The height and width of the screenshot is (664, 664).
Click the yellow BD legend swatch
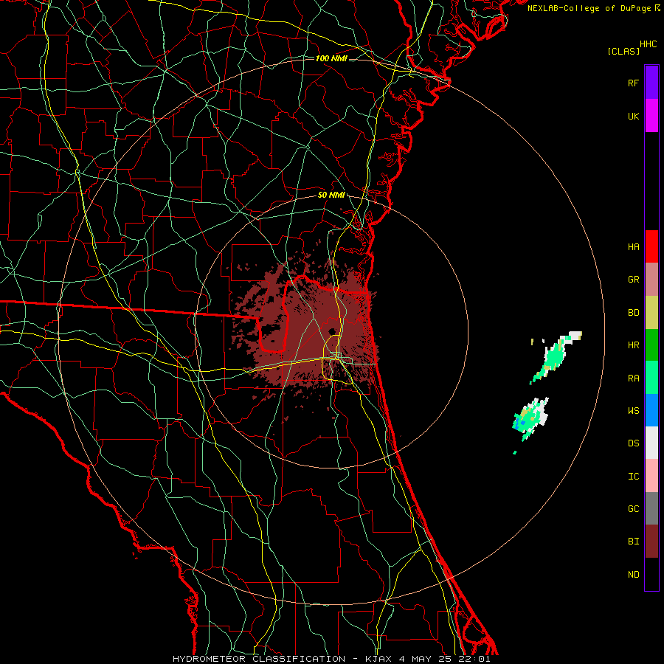tap(651, 313)
